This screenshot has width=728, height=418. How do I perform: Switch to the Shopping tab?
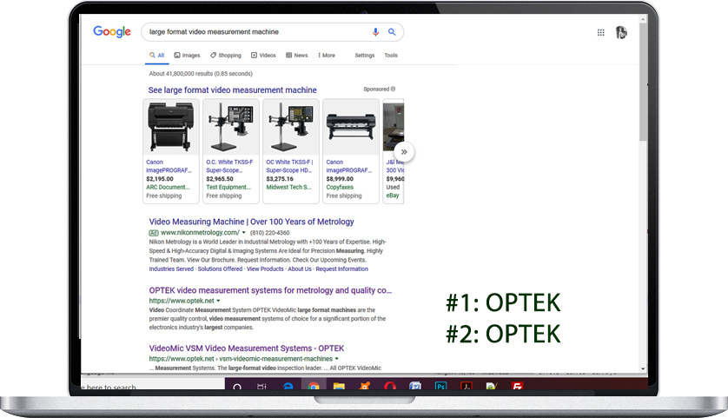226,56
